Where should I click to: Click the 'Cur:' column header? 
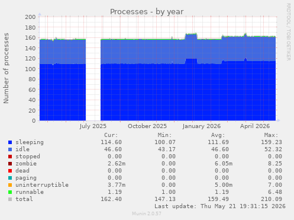coord(111,135)
